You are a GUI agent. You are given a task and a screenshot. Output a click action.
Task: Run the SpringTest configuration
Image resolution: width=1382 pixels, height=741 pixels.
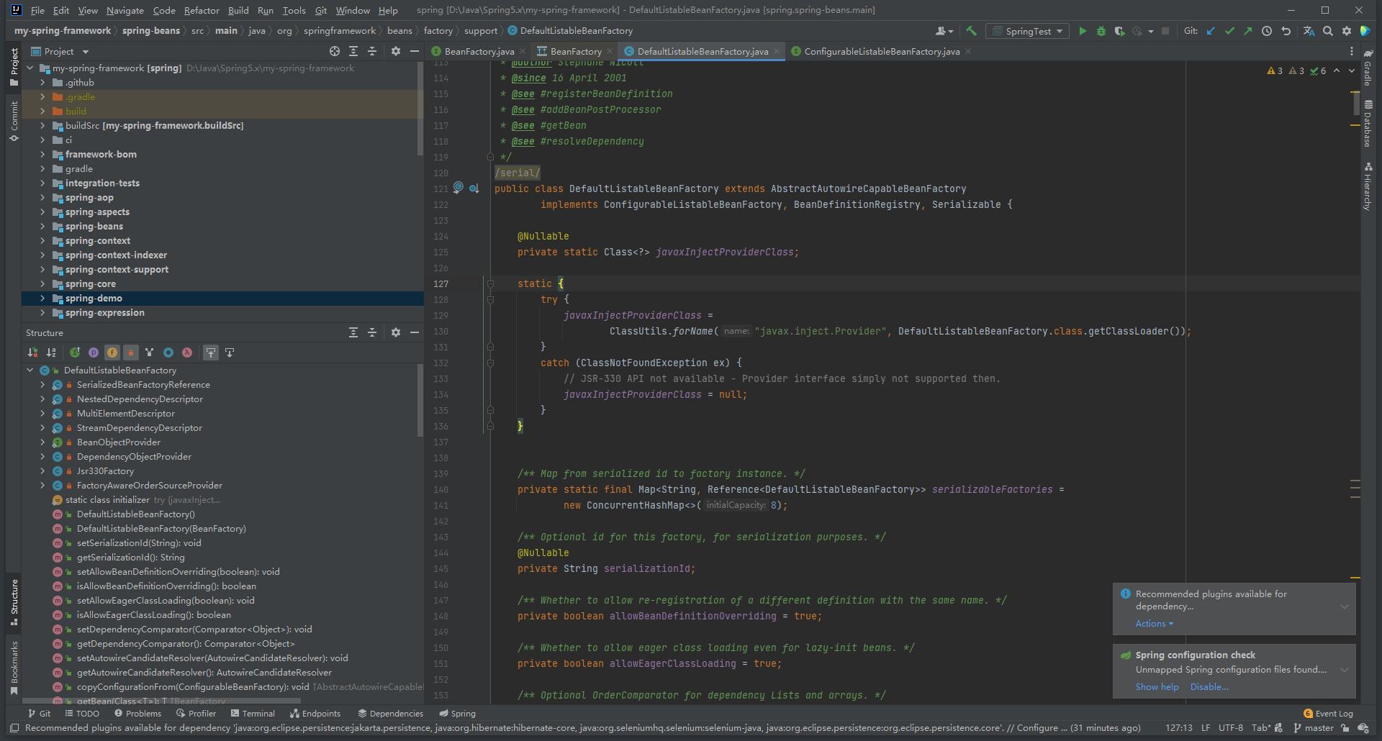1083,31
